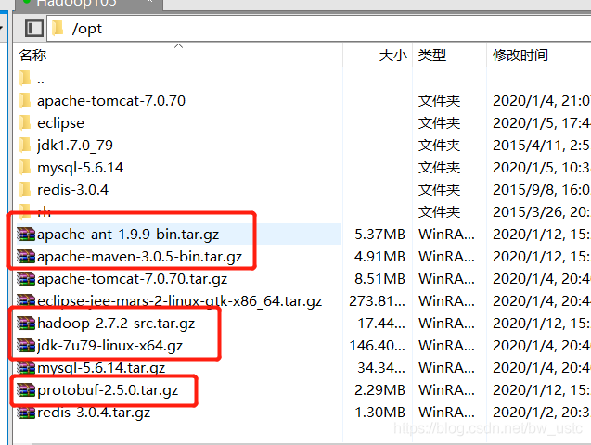Select file name apache-tomcat-7.0.70.tar.gz

click(x=132, y=279)
